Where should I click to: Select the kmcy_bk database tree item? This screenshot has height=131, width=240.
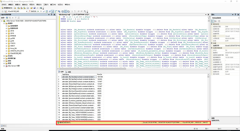tap(13, 48)
